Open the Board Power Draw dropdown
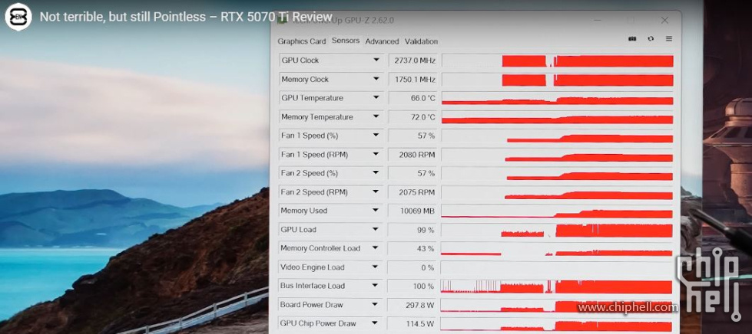Screen dimensions: 752x334 pyautogui.click(x=376, y=304)
